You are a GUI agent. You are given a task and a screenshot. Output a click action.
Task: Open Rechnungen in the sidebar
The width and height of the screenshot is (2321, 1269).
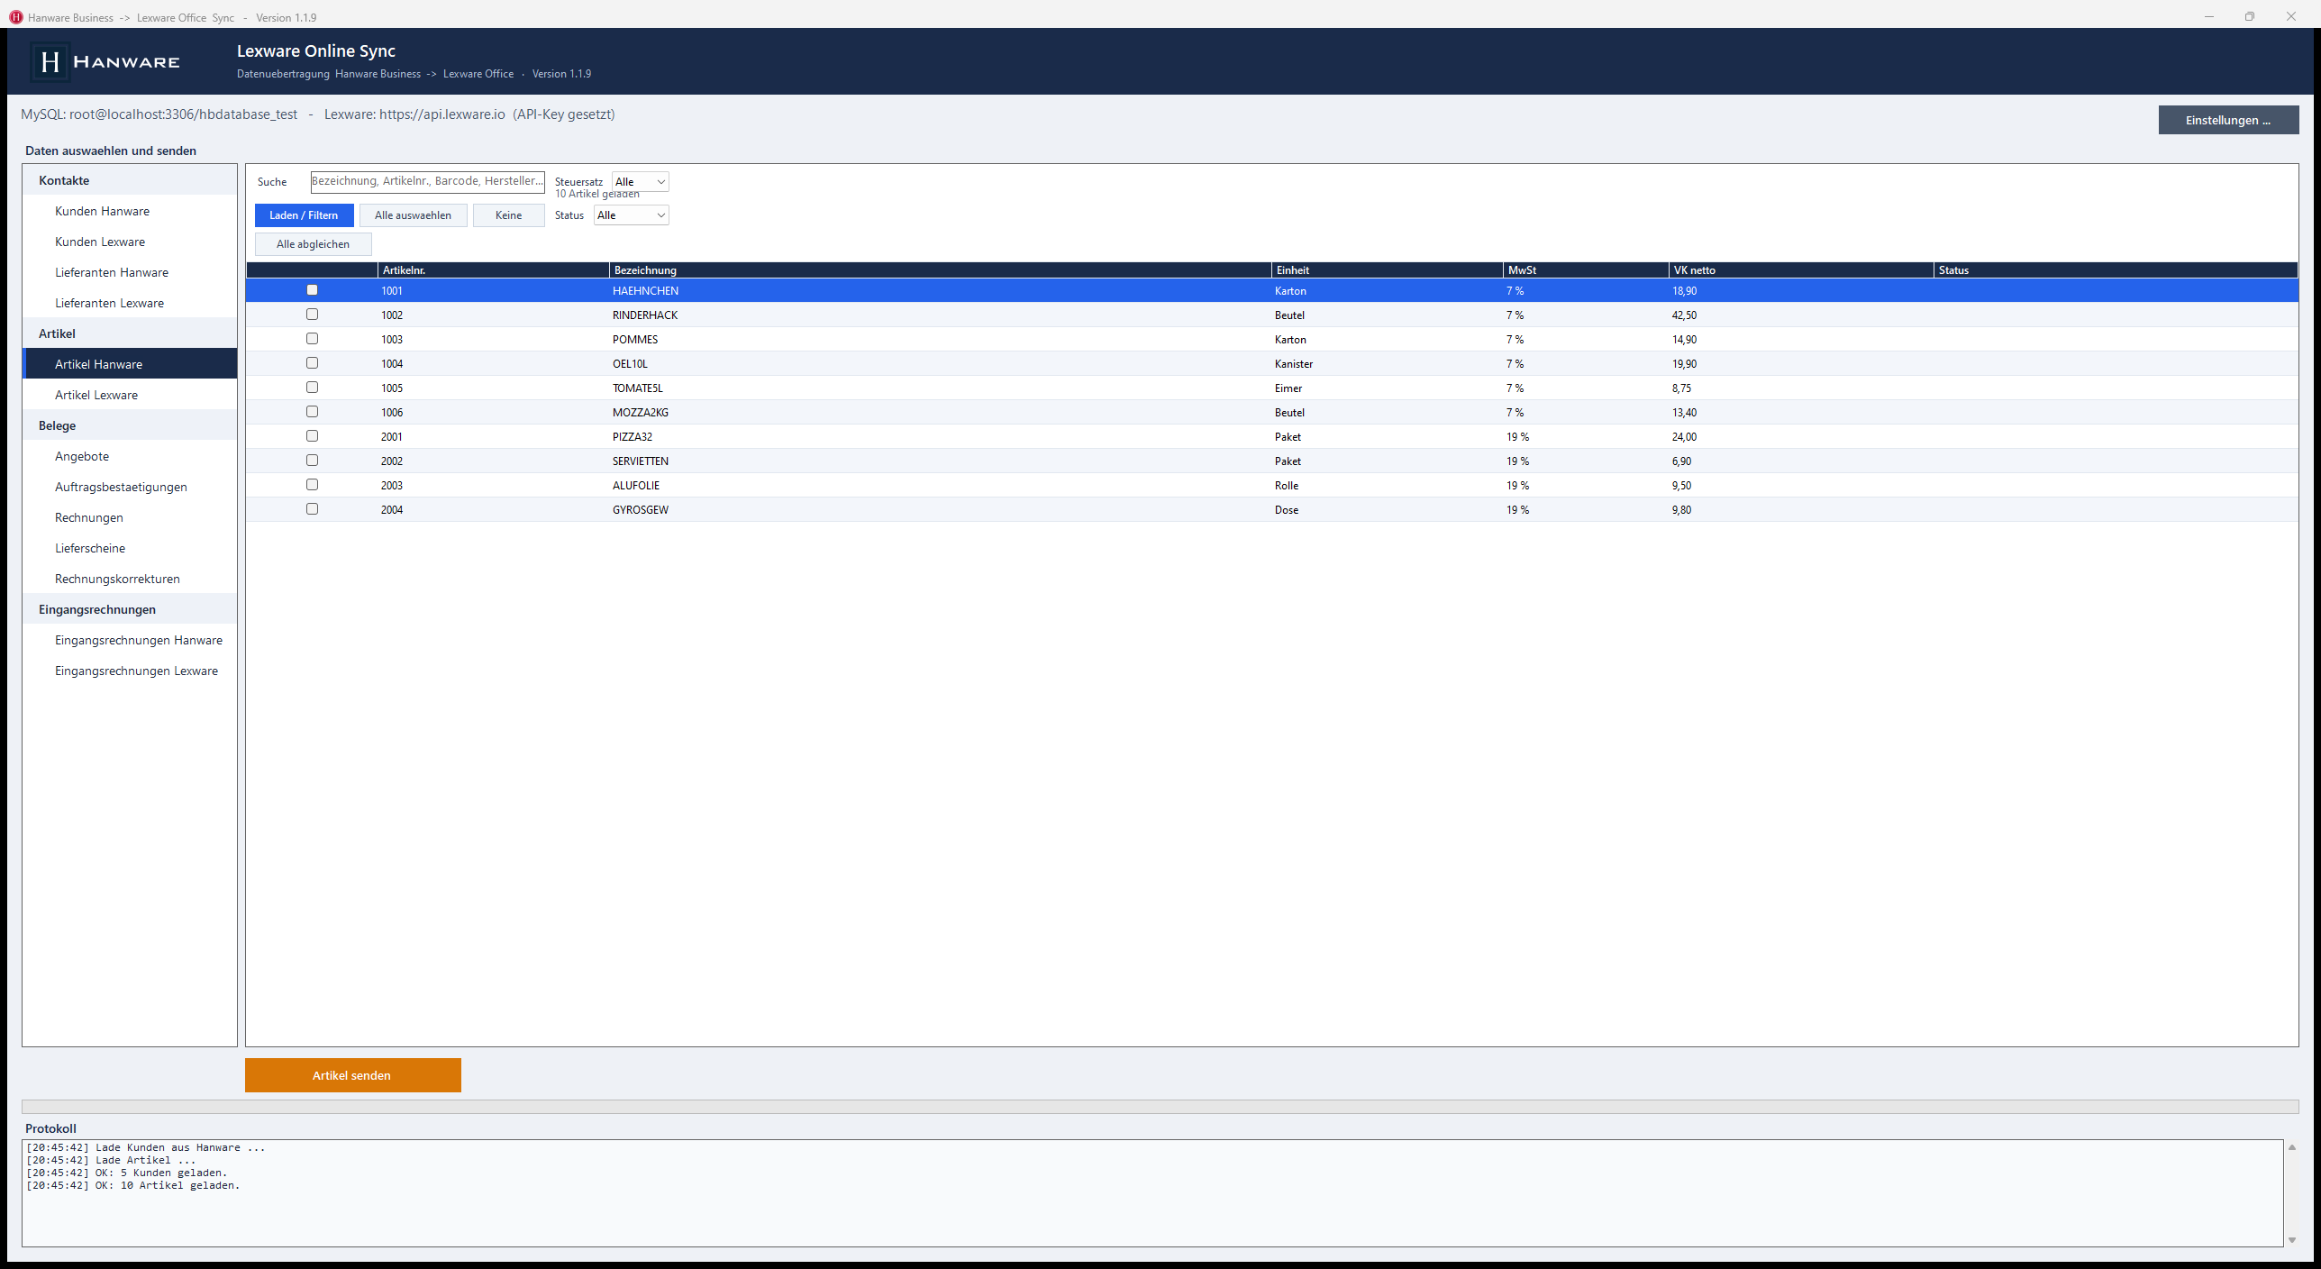[x=130, y=517]
